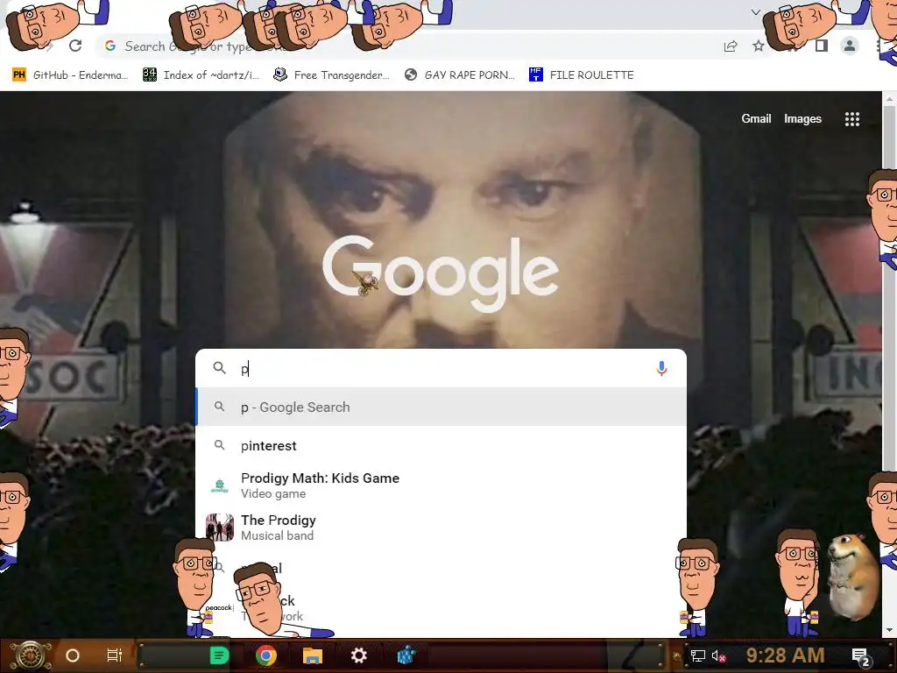Open the steampunk Start button
This screenshot has width=897, height=673.
click(x=31, y=655)
